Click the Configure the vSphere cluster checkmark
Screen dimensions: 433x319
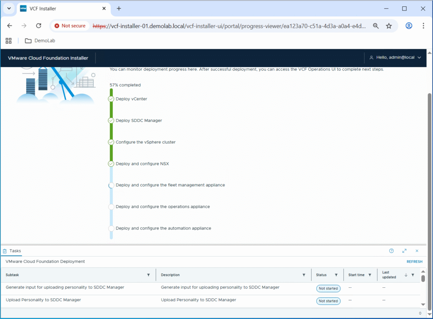coord(111,142)
